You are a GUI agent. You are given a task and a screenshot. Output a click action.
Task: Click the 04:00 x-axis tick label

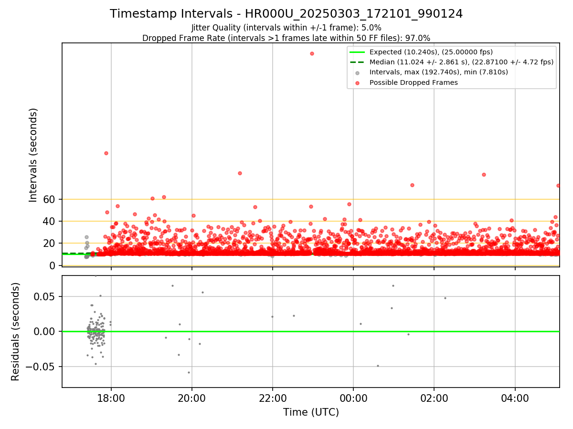[x=515, y=398]
